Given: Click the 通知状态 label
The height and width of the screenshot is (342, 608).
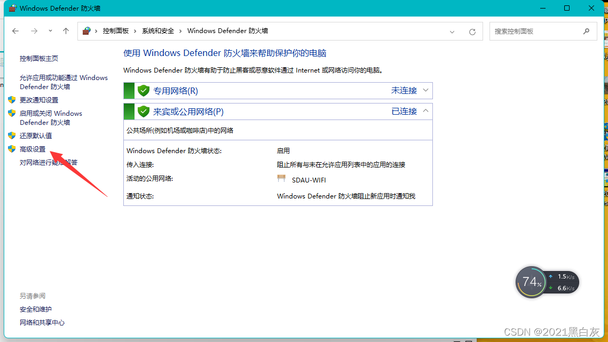Looking at the screenshot, I should [x=140, y=196].
